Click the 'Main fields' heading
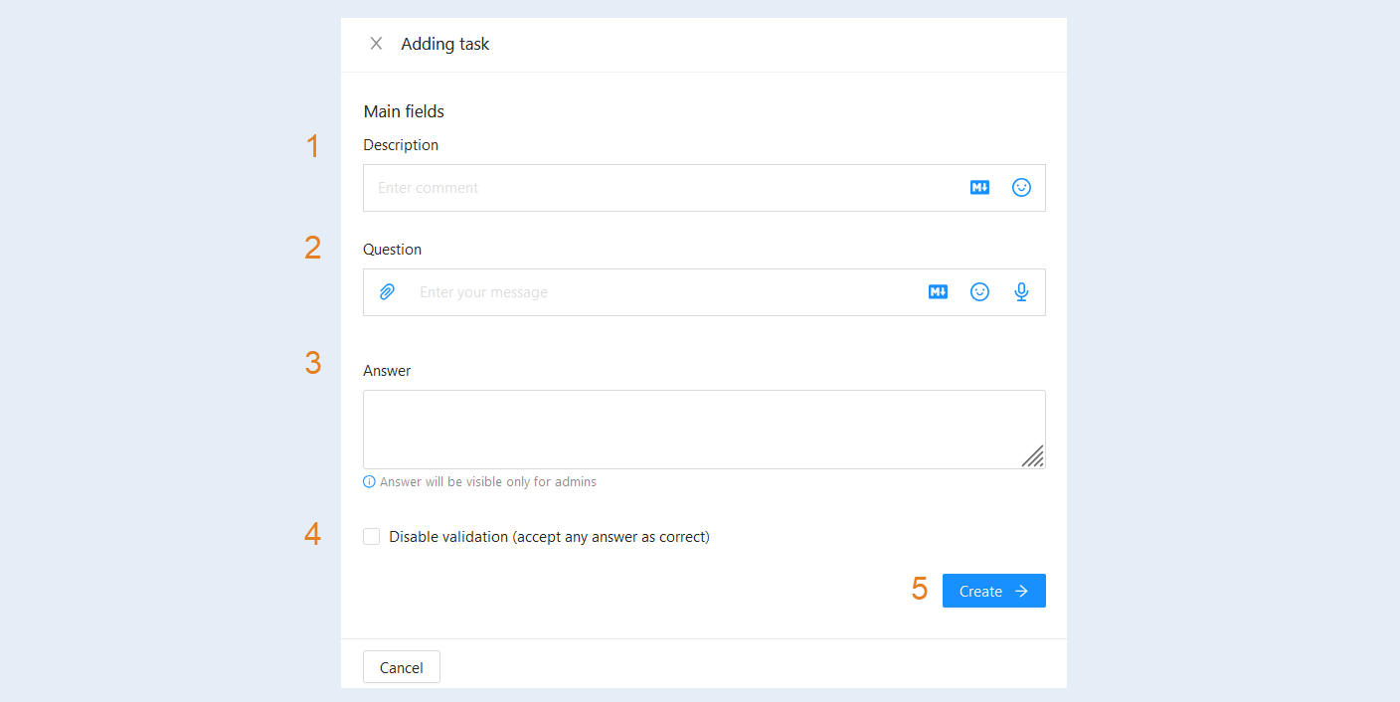Viewport: 1400px width, 702px height. 404,111
